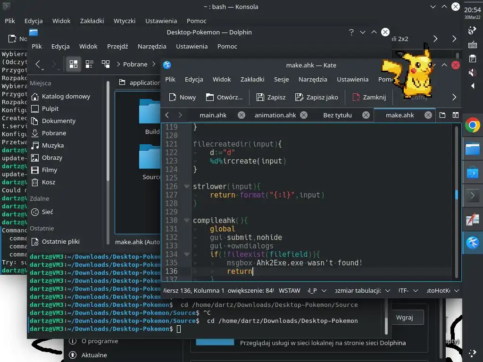Click Dolphin places panel scrollbar

tap(108, 132)
